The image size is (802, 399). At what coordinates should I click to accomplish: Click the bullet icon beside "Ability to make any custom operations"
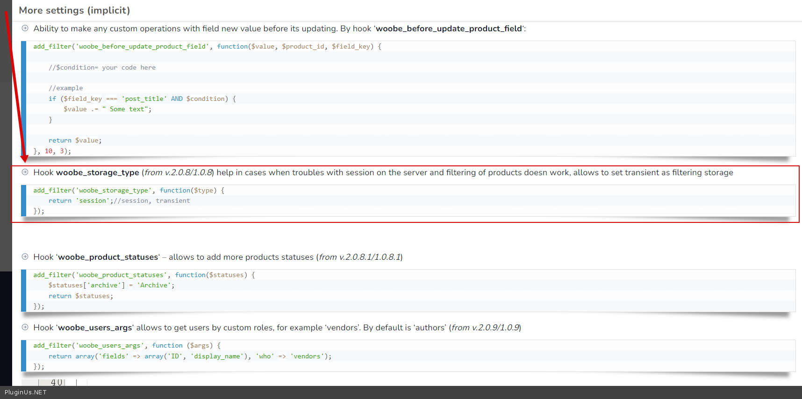point(25,28)
